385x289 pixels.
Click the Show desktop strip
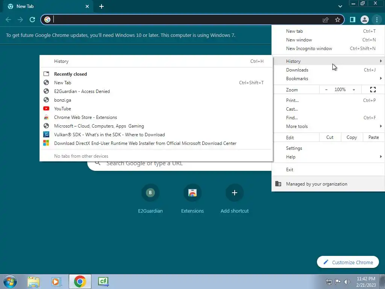[x=382, y=281]
